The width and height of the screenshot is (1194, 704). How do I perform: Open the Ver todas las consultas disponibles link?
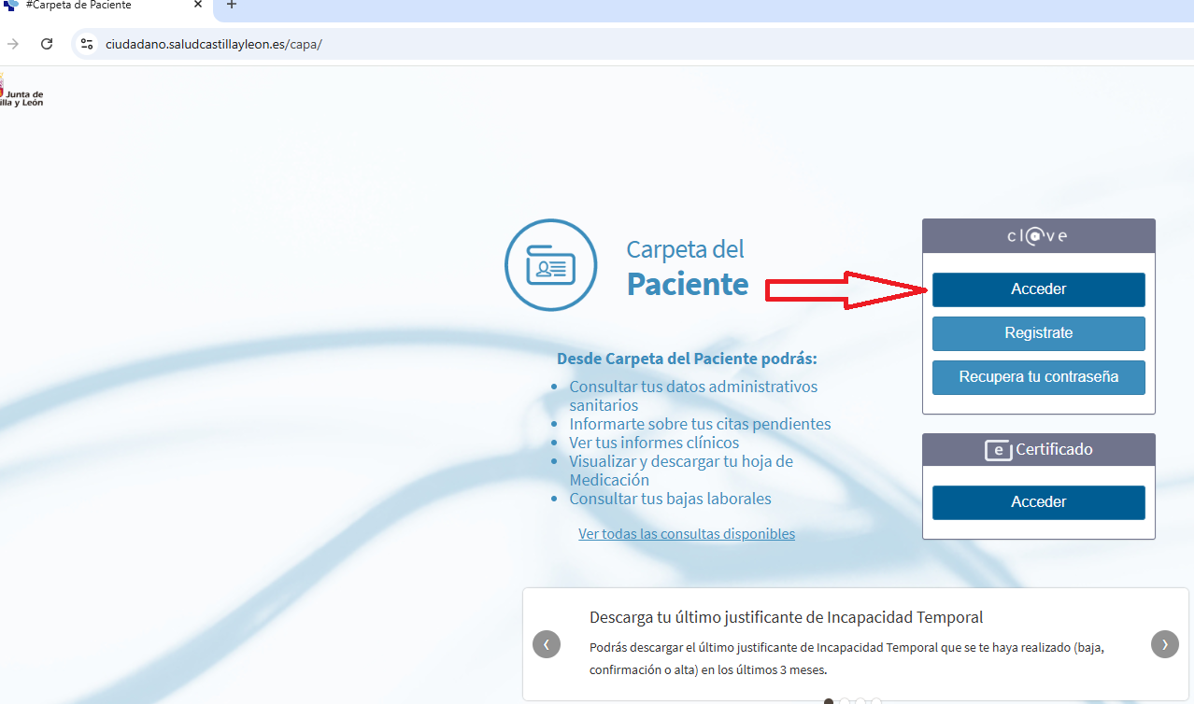687,534
